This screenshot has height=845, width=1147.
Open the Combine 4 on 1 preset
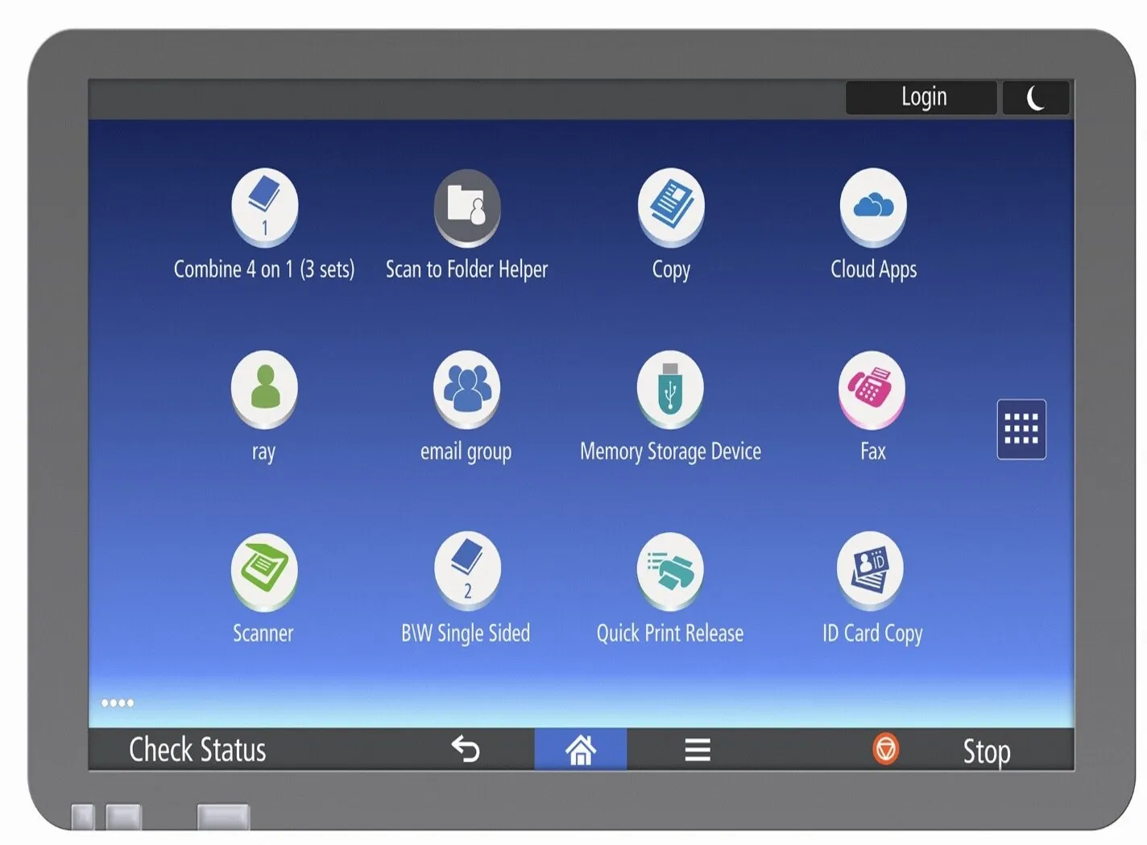pyautogui.click(x=264, y=207)
